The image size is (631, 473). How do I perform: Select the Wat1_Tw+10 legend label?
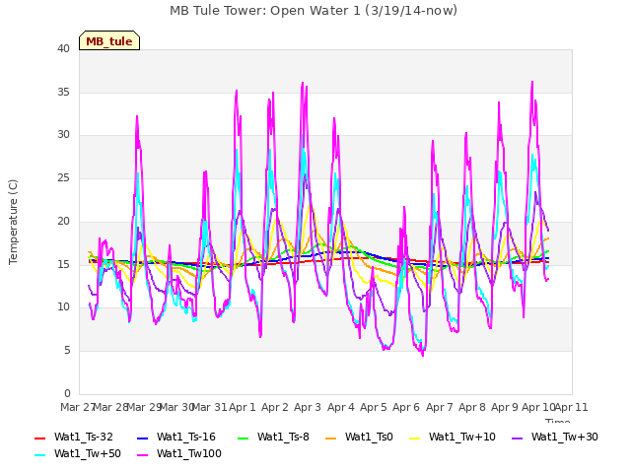coord(462,438)
